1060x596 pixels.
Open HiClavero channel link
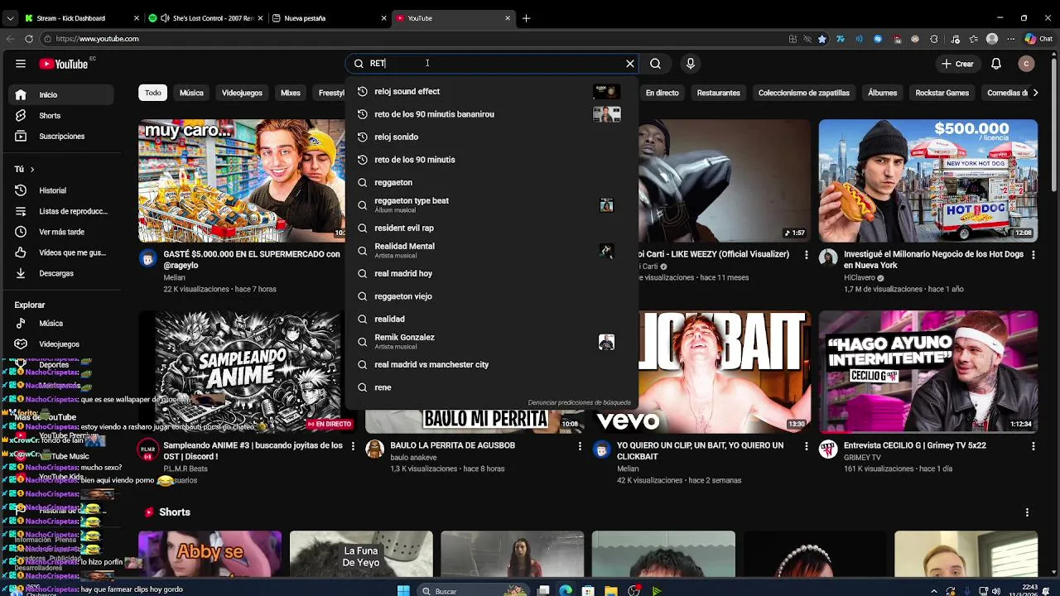tap(859, 278)
